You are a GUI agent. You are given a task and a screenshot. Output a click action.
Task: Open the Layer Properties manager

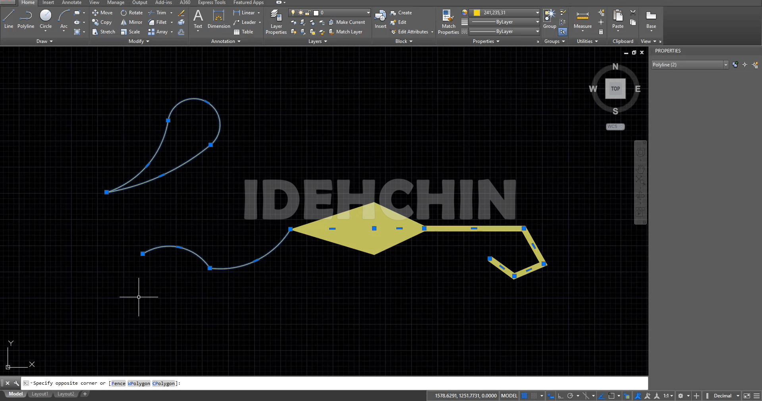[276, 22]
